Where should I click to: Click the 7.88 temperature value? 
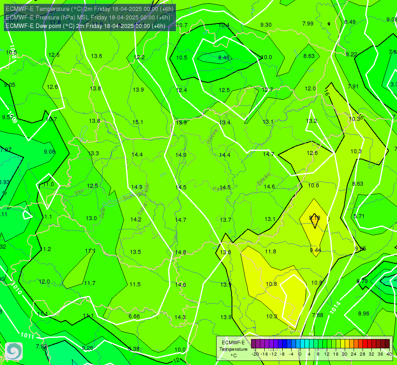click(318, 315)
